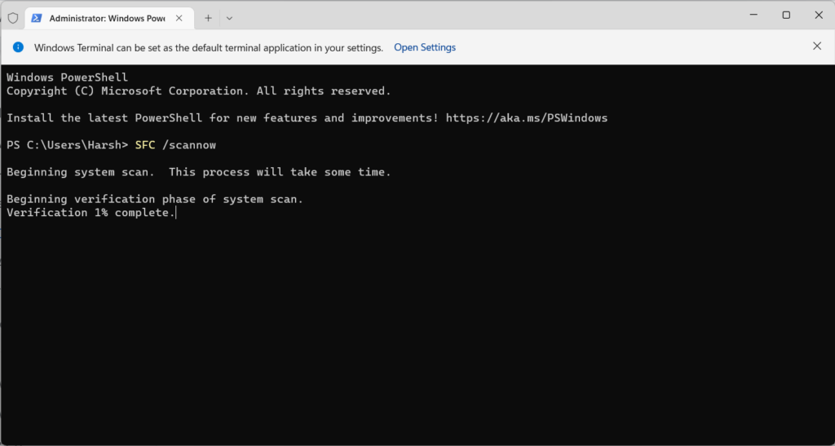This screenshot has height=446, width=835.
Task: Click the default terminal notification message text
Action: click(209, 47)
